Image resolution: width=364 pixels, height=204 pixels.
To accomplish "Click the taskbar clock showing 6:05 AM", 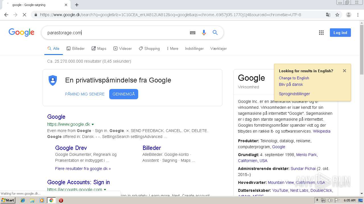I will (349, 200).
